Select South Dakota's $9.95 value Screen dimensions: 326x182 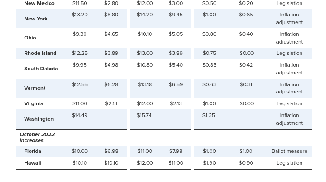80,65
